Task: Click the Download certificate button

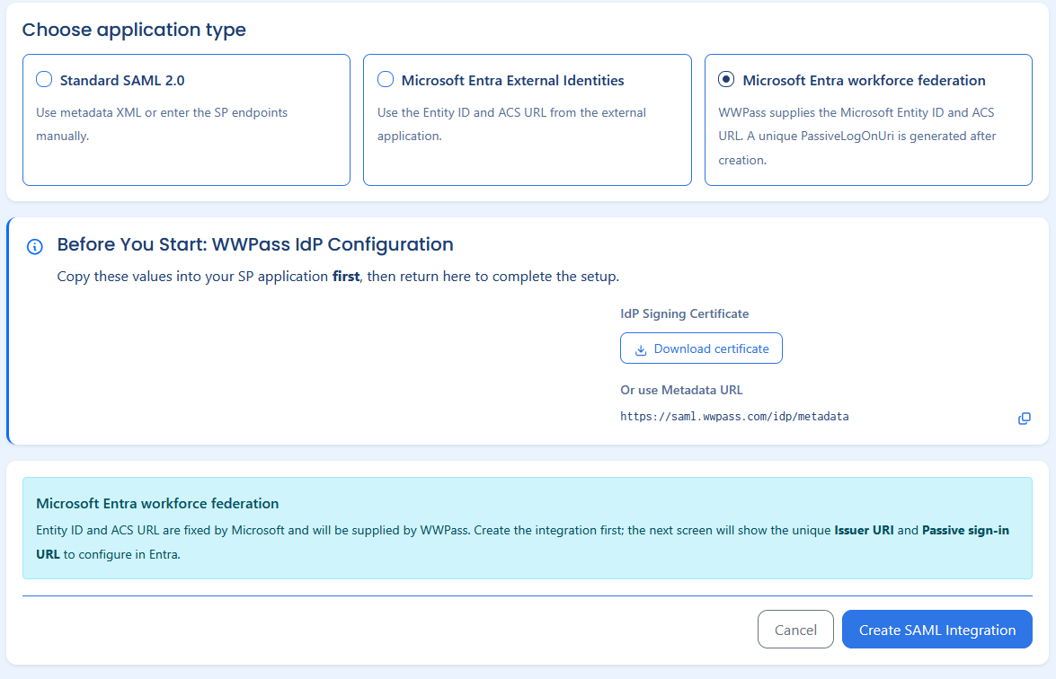Action: tap(701, 348)
